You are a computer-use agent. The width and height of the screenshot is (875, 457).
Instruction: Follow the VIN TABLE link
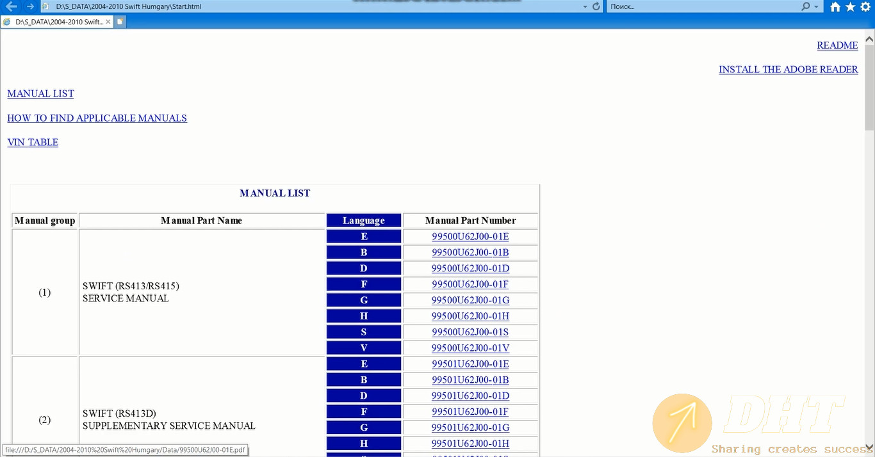(x=33, y=143)
